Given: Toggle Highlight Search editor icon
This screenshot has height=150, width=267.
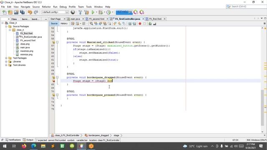Looking at the screenshot, I should (105, 24).
